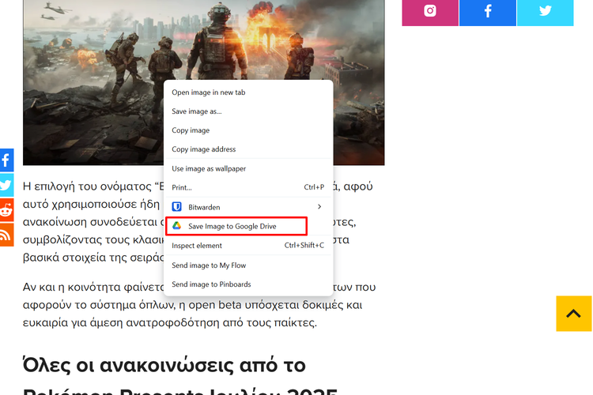Open the Bitwarden menu entry
This screenshot has height=395, width=593.
248,207
